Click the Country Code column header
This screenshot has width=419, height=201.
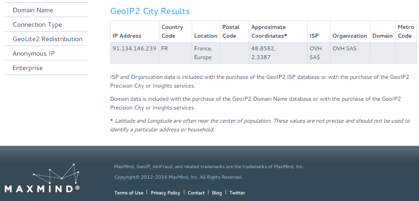pyautogui.click(x=175, y=32)
